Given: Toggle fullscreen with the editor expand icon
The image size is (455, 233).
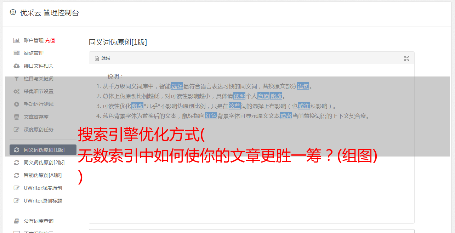Looking at the screenshot, I should [407, 58].
